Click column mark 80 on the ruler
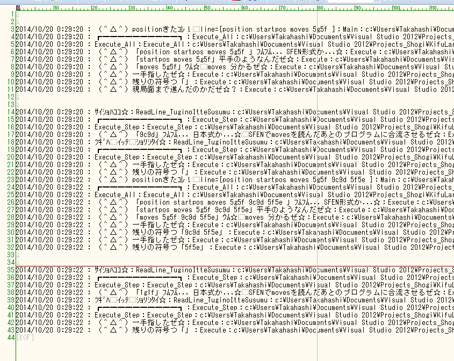The image size is (454, 361). pos(320,8)
